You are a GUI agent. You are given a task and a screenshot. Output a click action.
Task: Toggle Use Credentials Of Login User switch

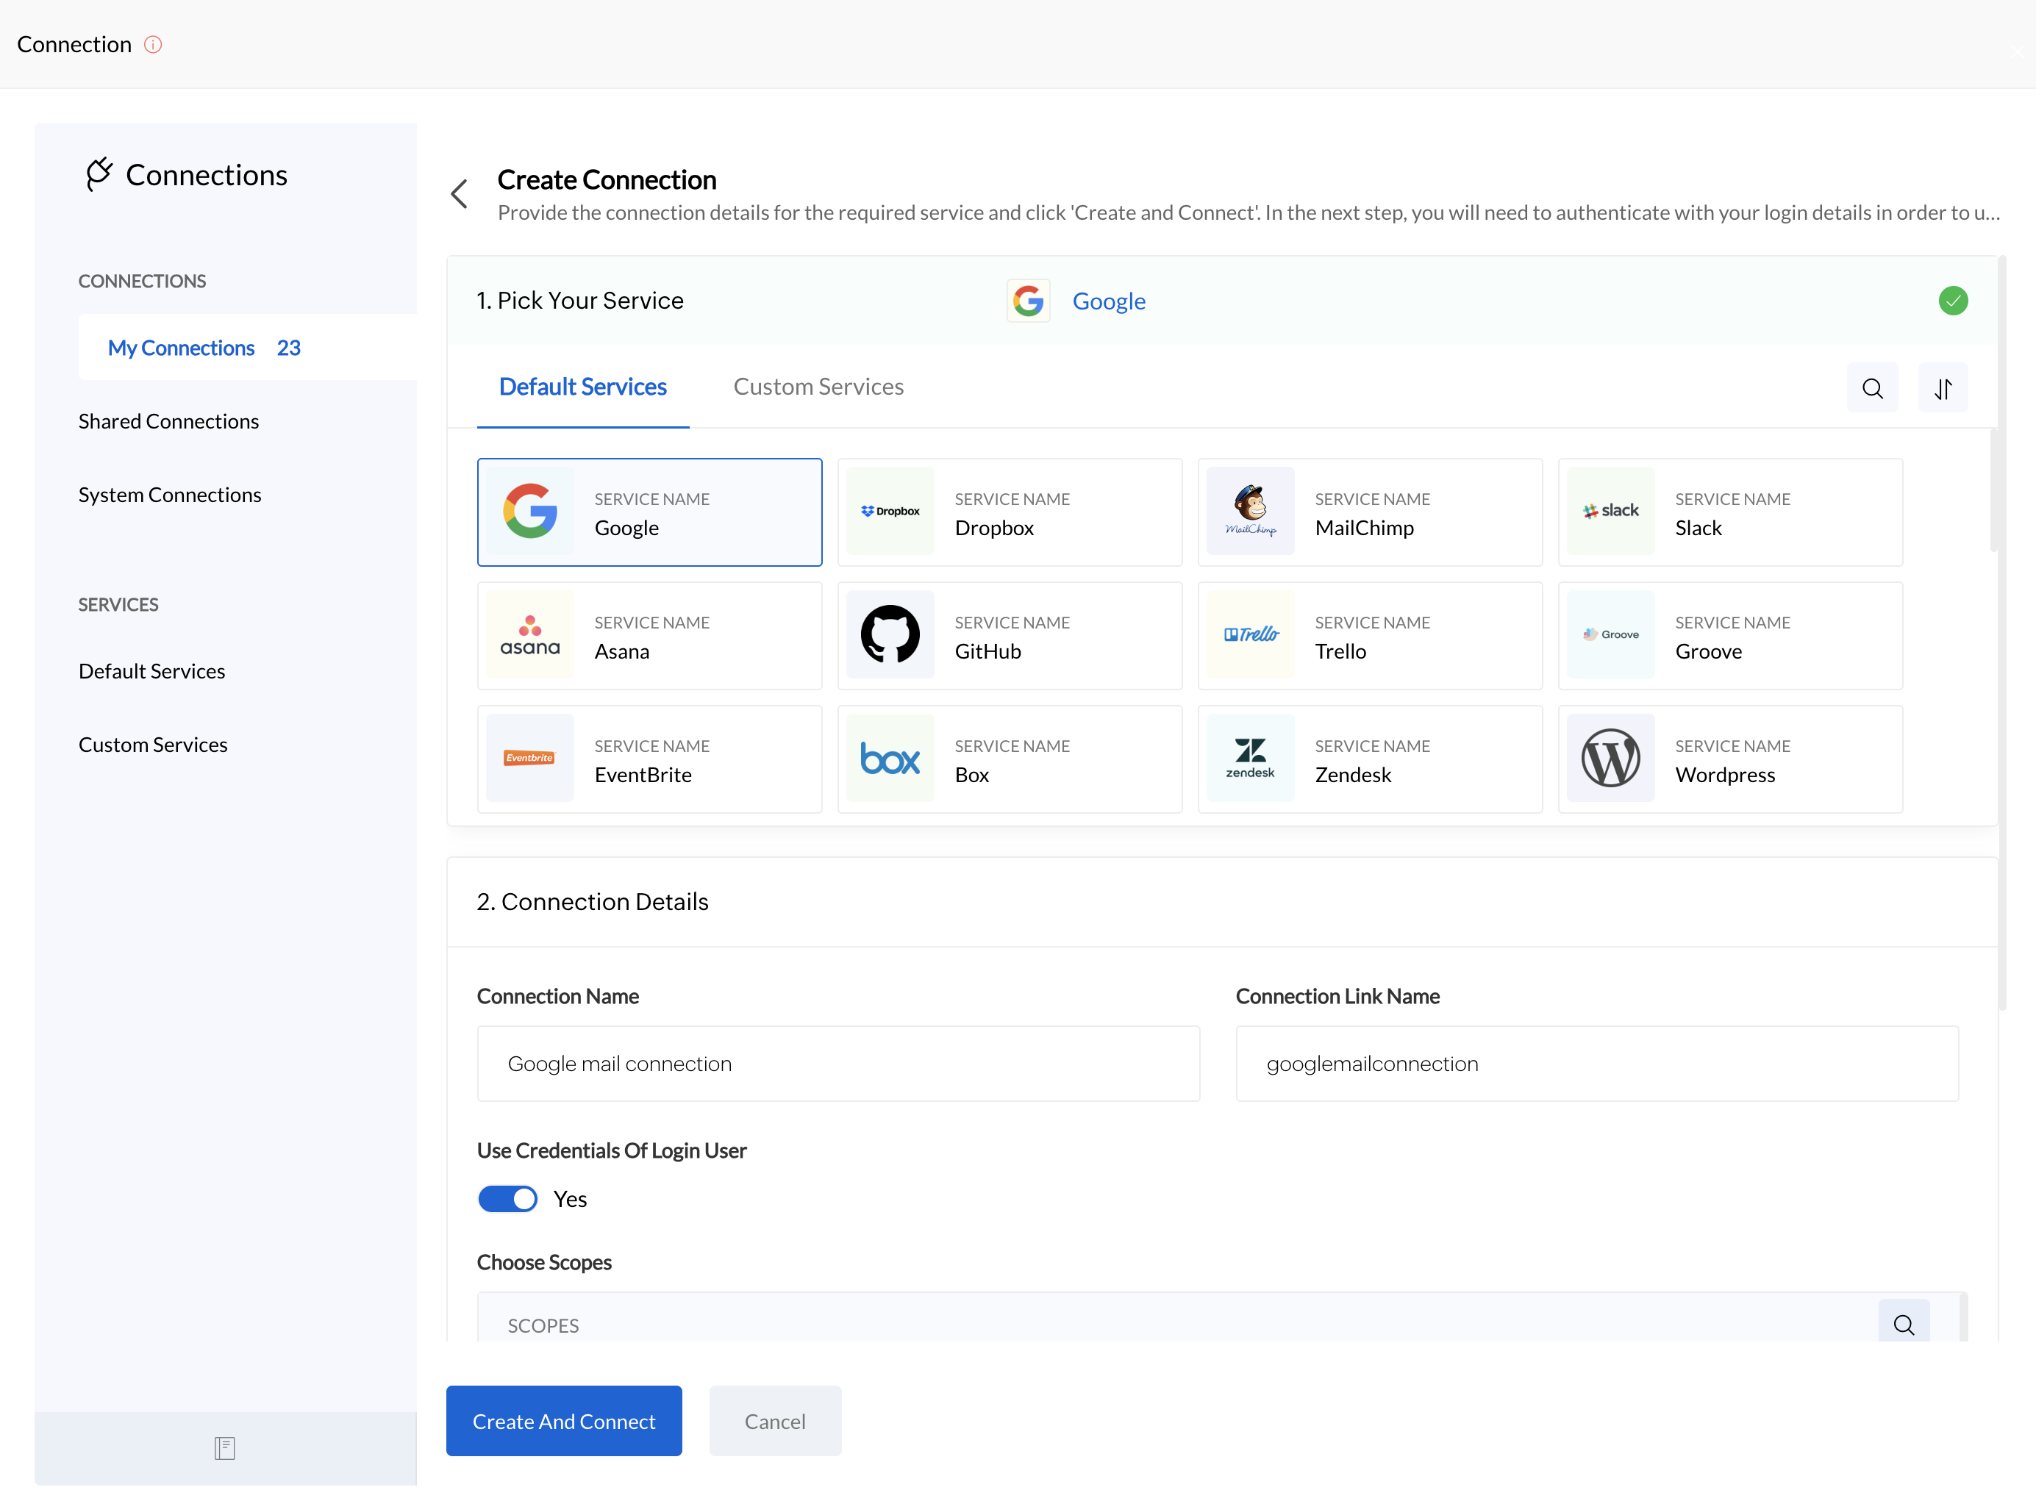click(508, 1199)
